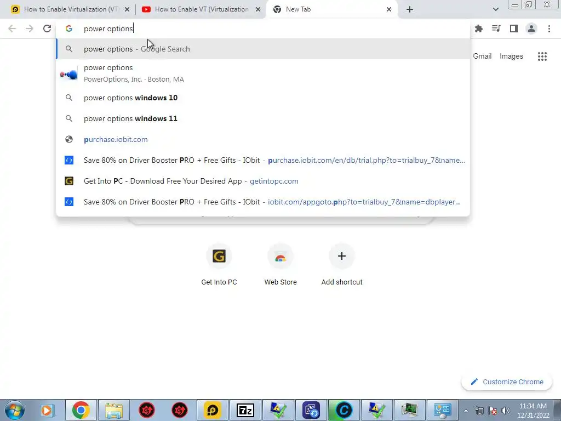Select the power options Google Search suggestion
This screenshot has height=421, width=561.
click(x=263, y=49)
